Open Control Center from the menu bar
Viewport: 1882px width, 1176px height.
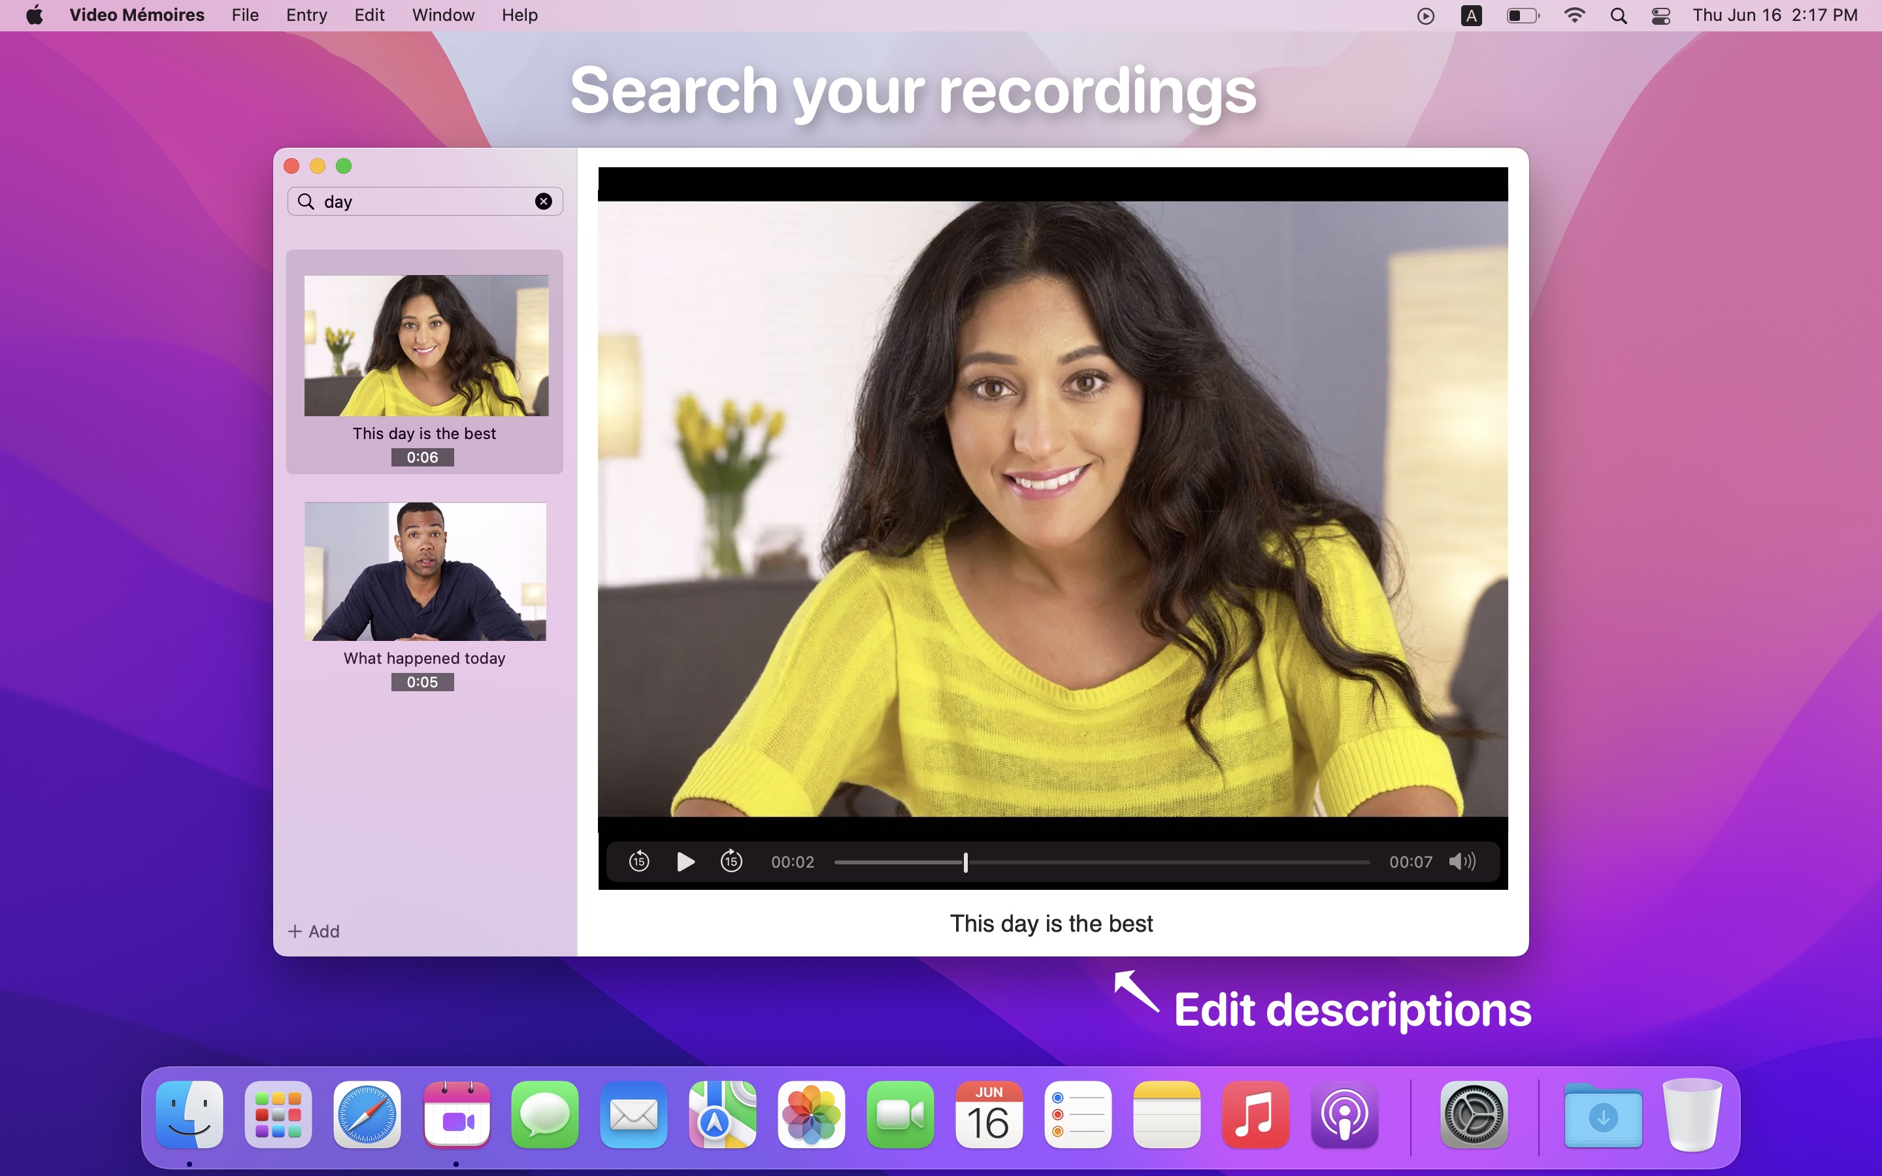(1660, 16)
